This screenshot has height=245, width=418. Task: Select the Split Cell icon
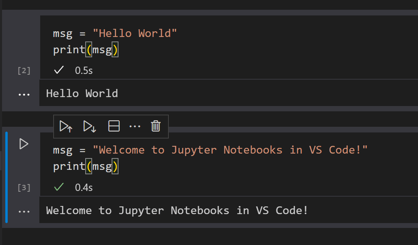[114, 126]
